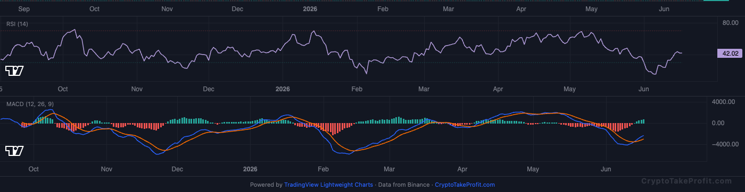Open the CryptoTakeProfit.com footer link

click(x=465, y=185)
